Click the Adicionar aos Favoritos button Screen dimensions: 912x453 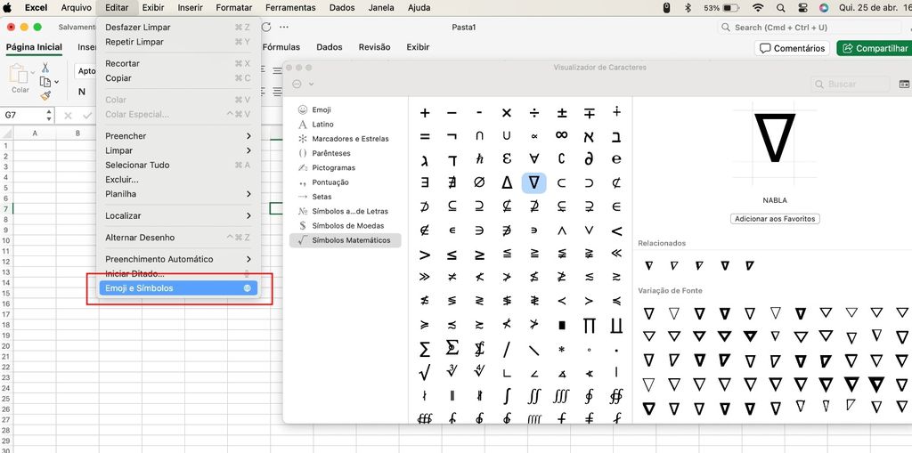tap(775, 219)
